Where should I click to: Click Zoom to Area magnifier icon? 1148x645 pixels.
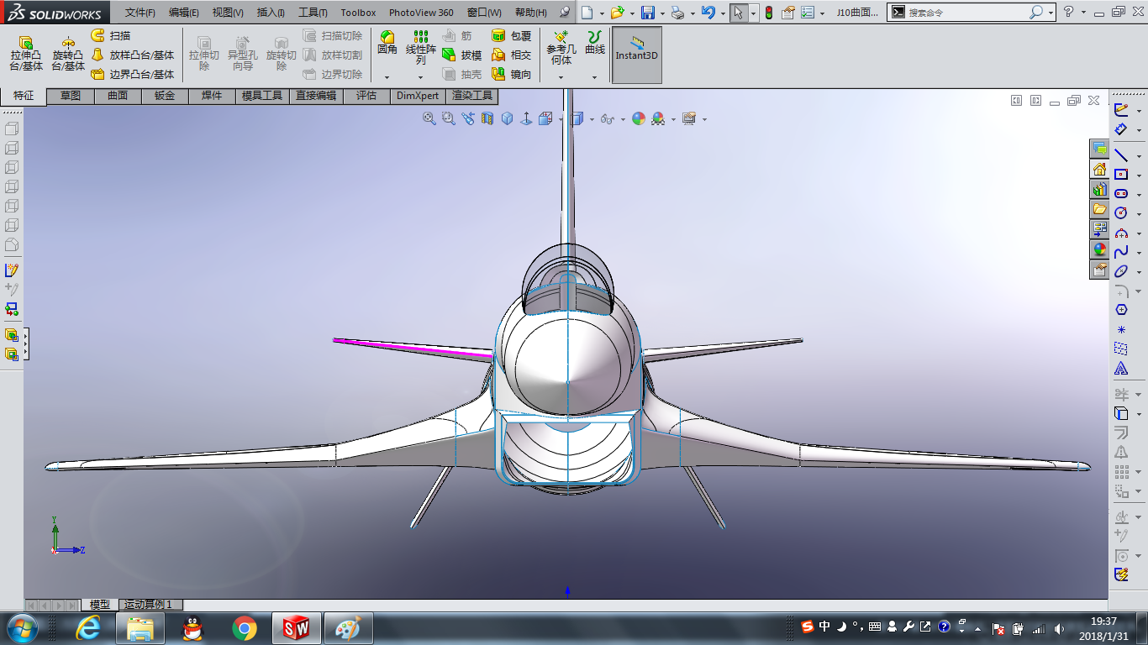click(449, 119)
